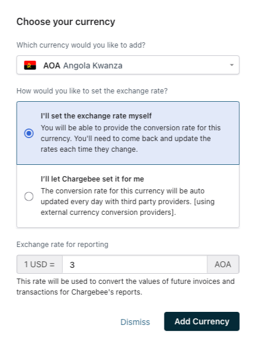
Task: Choose the let Chargebee set it radio
Action: click(x=29, y=196)
